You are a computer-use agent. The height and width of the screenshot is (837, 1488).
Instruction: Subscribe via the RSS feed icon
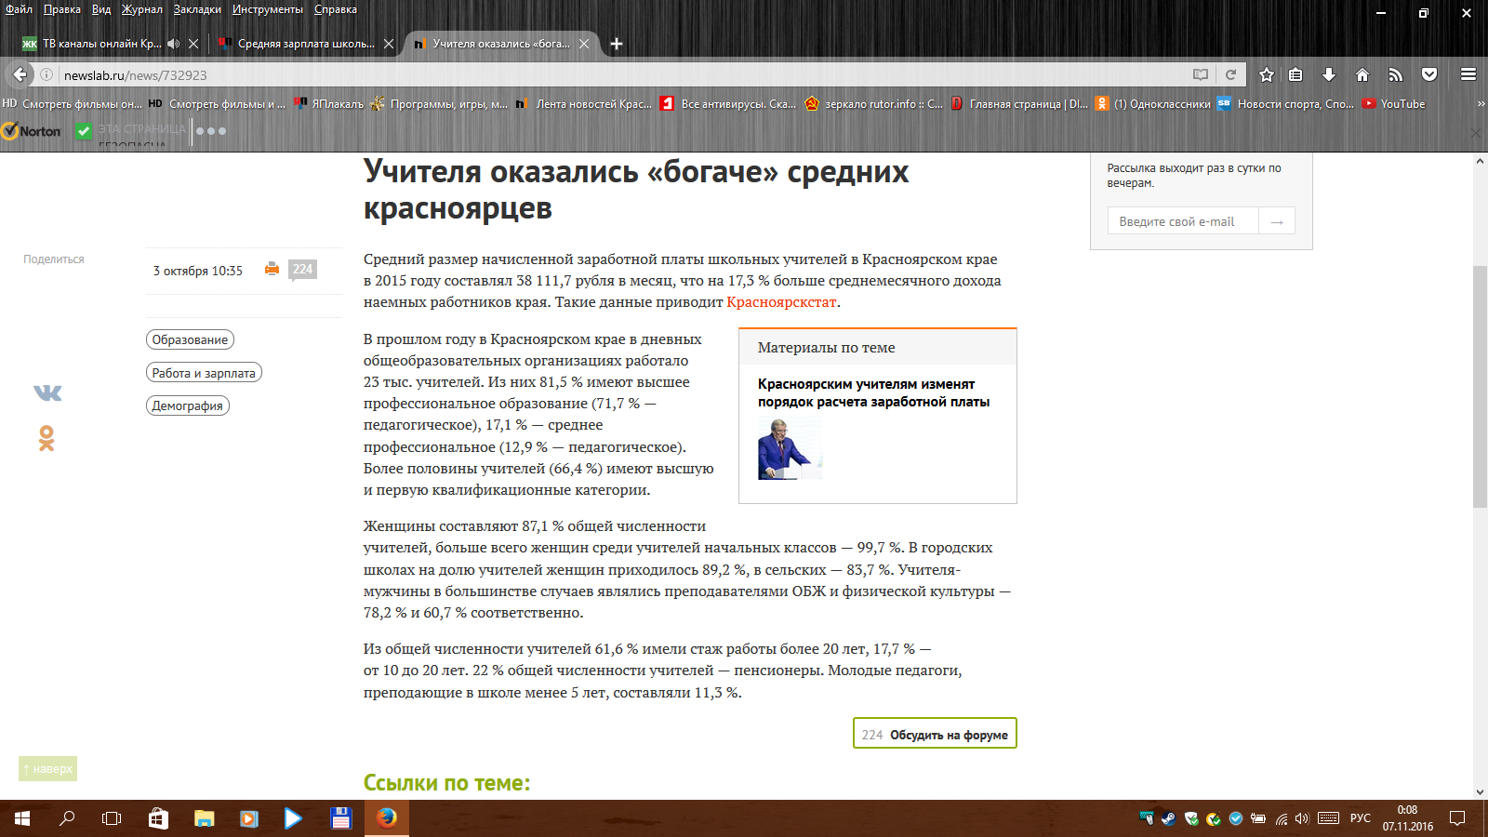(x=1395, y=74)
